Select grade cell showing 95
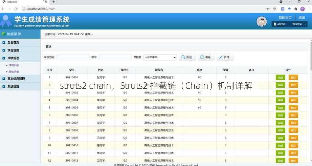Viewport: 312px width, 166px height. coord(200,100)
